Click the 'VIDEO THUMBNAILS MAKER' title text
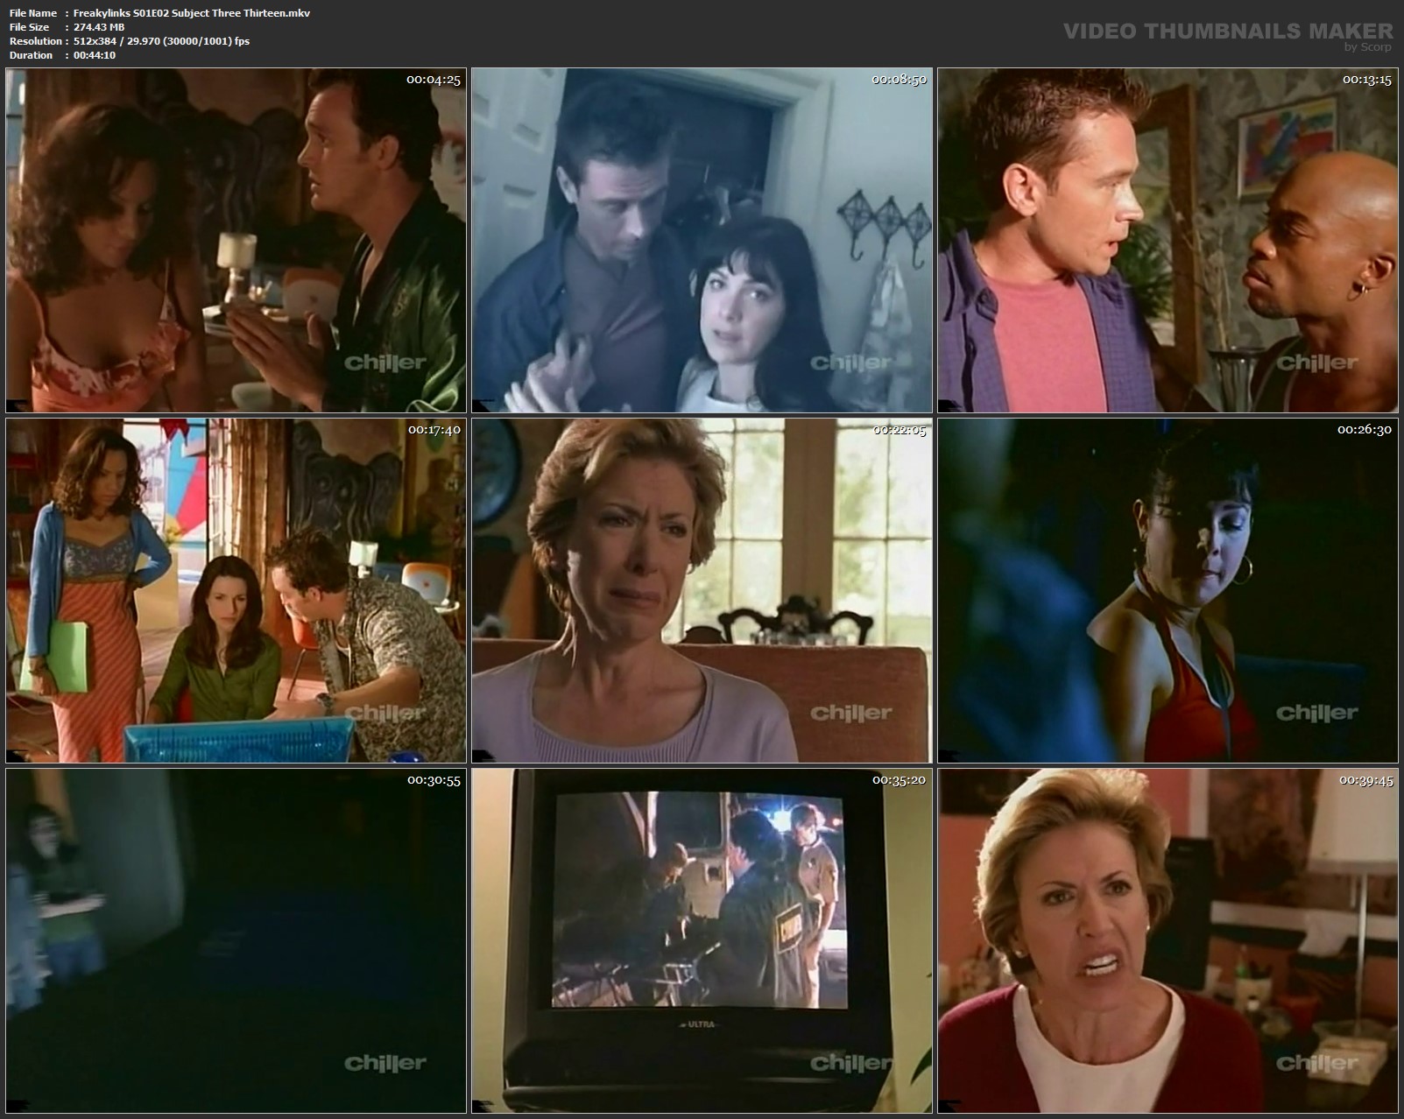The image size is (1404, 1119). click(x=1228, y=32)
